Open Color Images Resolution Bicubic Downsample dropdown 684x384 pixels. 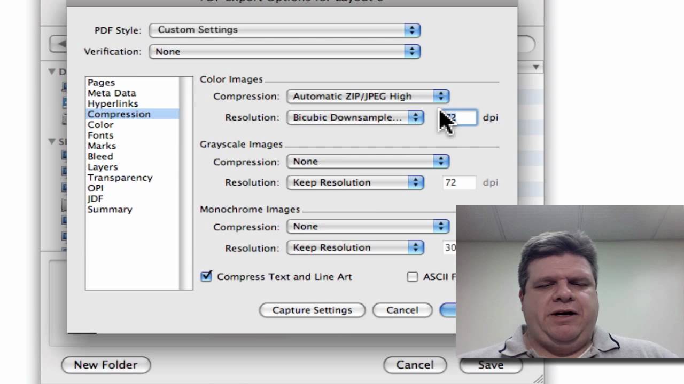tap(355, 117)
